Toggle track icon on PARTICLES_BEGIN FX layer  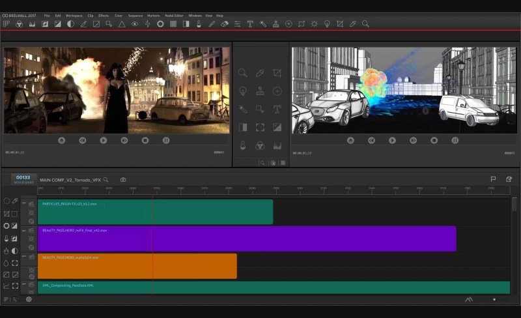(x=31, y=204)
